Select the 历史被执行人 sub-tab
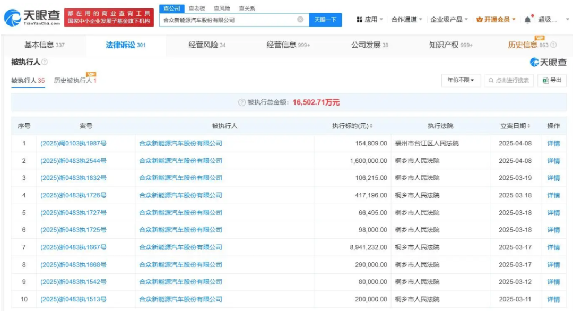The image size is (573, 311). click(75, 80)
